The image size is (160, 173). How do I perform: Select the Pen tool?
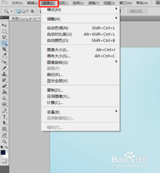point(4,111)
